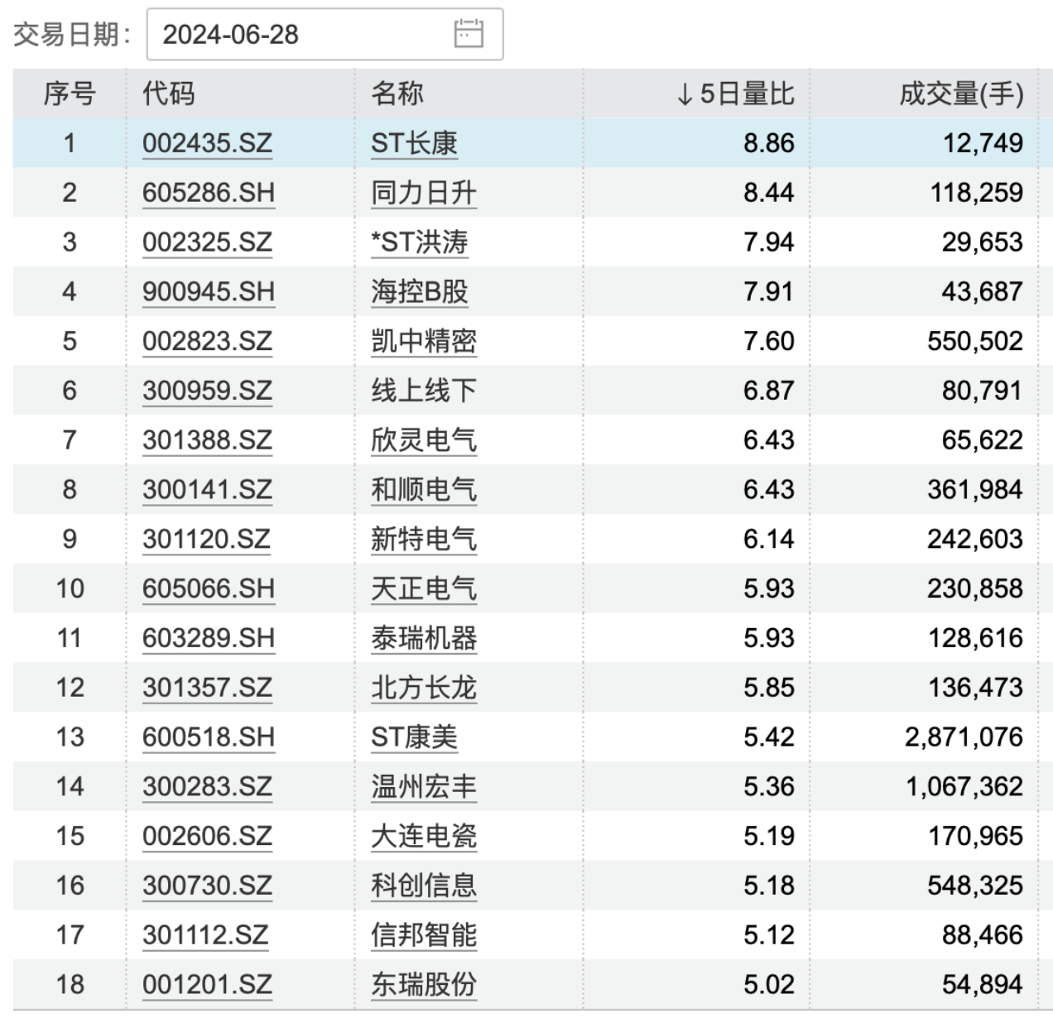Open the 信邦智能 stock link
Image resolution: width=1053 pixels, height=1018 pixels.
(424, 935)
